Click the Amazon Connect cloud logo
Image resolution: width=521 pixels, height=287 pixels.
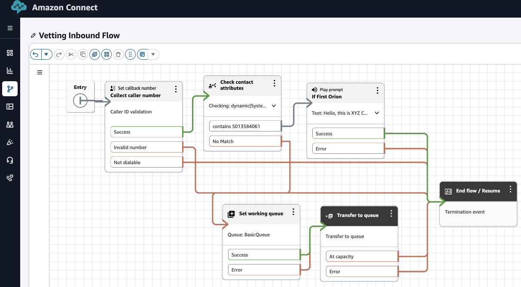[18, 7]
